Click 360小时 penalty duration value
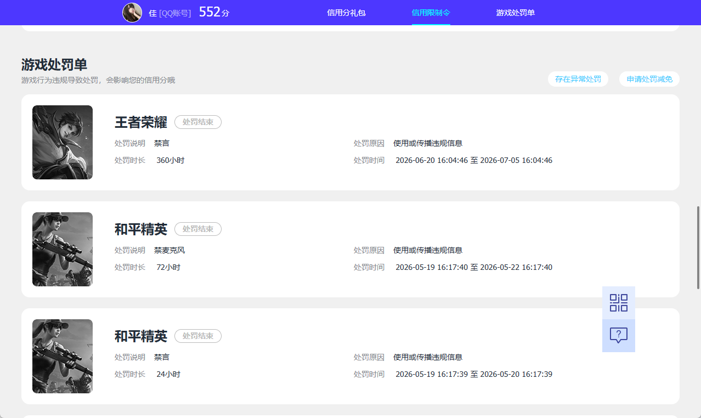Image resolution: width=701 pixels, height=418 pixels. 170,160
